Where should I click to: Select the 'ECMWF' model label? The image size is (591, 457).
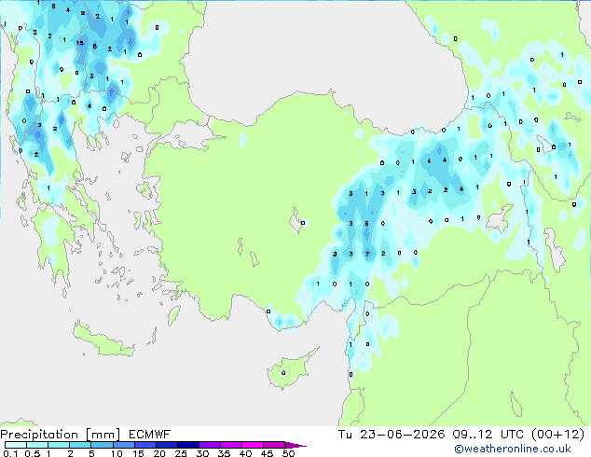click(x=150, y=435)
